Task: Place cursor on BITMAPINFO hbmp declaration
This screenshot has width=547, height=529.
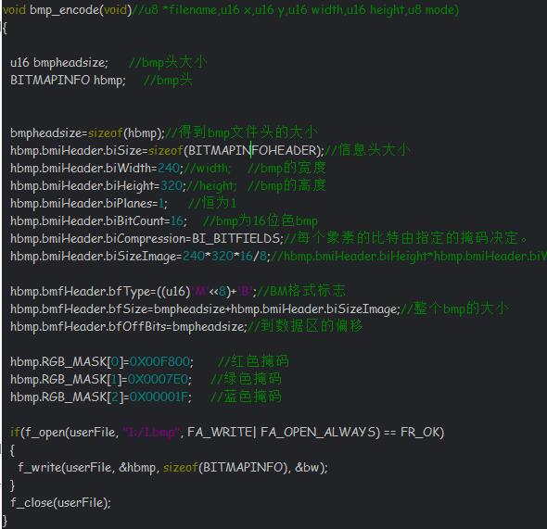Action: coord(68,81)
